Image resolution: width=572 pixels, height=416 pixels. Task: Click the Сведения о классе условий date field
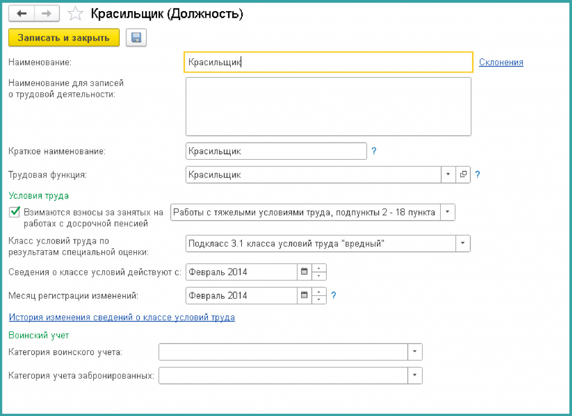[241, 272]
